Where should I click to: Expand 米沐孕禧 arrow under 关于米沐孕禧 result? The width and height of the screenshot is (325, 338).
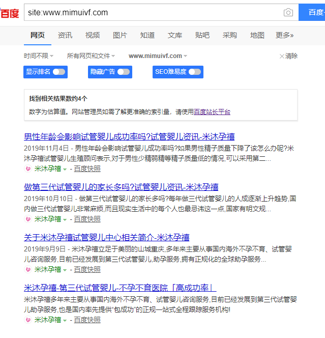click(x=65, y=270)
